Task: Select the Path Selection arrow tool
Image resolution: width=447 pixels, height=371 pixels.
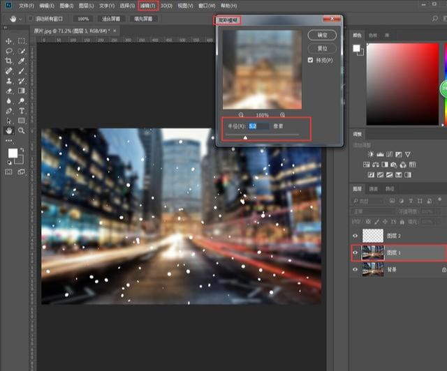Action: pyautogui.click(x=8, y=121)
